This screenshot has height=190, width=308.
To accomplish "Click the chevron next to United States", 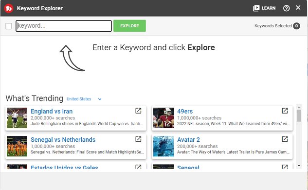I will (100, 99).
